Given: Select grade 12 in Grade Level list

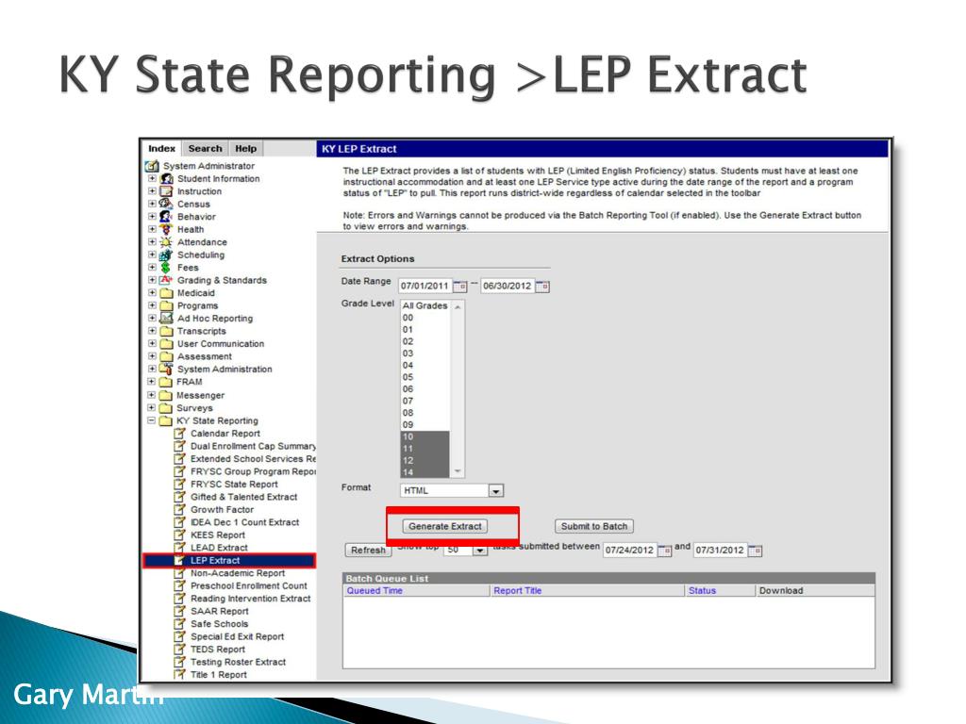Looking at the screenshot, I should coord(425,460).
